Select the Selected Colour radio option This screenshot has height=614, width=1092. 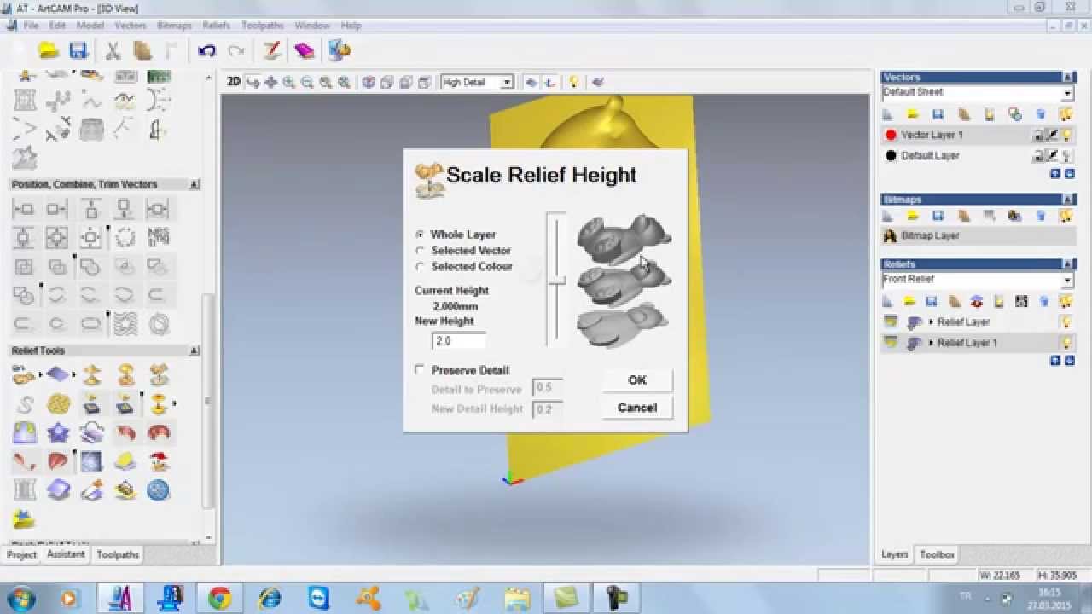[420, 266]
